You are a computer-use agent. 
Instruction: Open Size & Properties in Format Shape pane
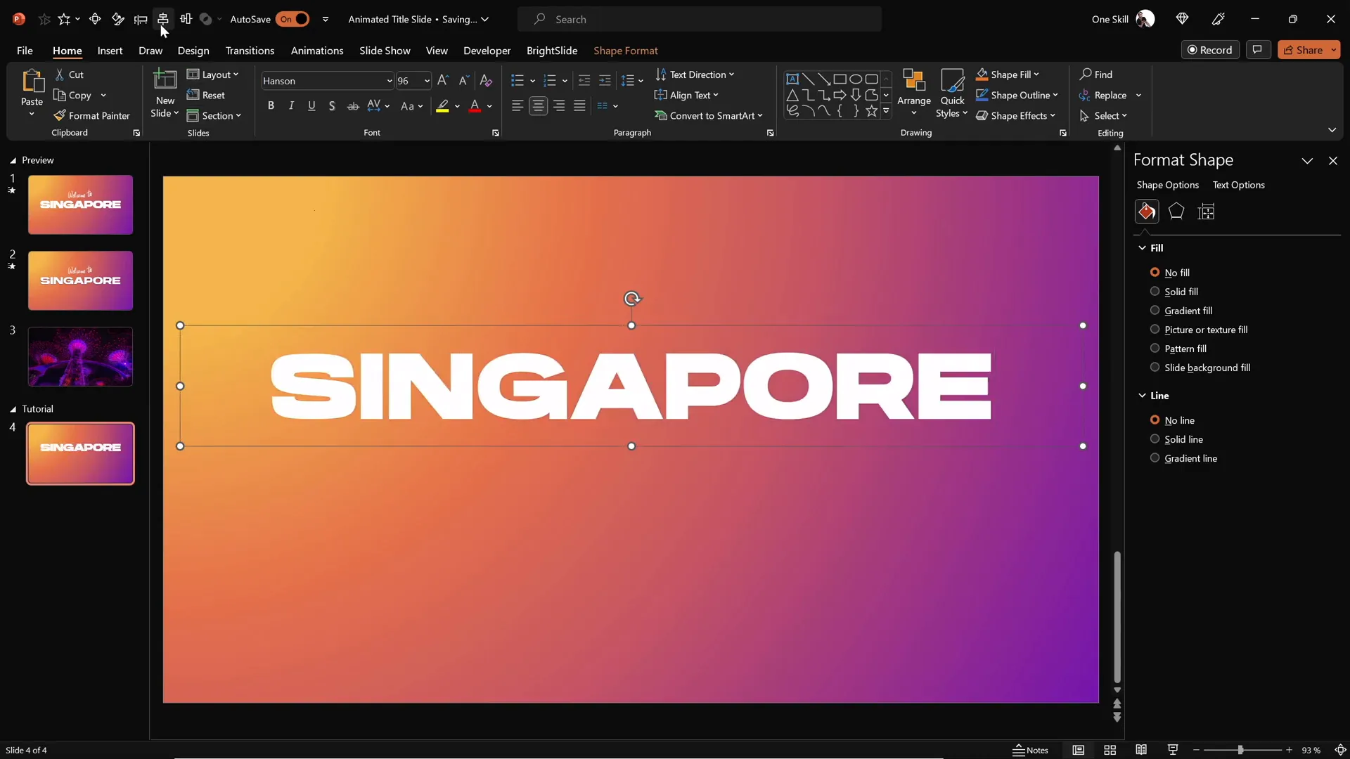click(x=1207, y=212)
